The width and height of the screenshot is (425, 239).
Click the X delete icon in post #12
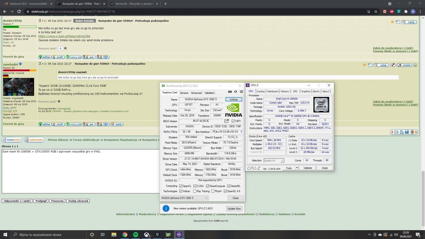(415, 65)
